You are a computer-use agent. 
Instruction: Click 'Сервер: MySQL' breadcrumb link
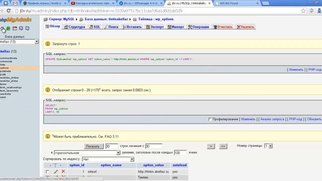(61, 19)
